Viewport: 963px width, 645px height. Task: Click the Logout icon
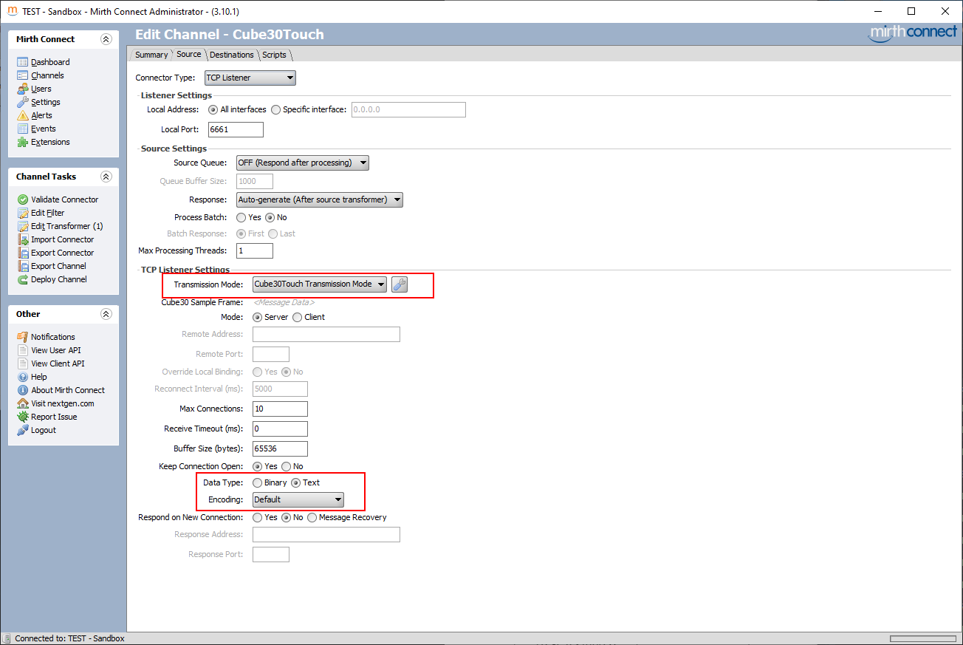click(x=23, y=430)
